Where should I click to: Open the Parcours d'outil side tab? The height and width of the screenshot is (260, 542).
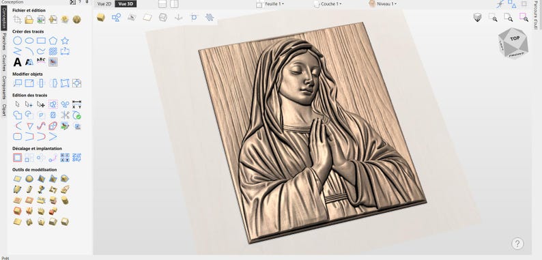[536, 16]
